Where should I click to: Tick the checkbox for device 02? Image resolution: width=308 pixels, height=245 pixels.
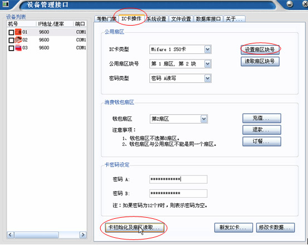(x=11, y=40)
